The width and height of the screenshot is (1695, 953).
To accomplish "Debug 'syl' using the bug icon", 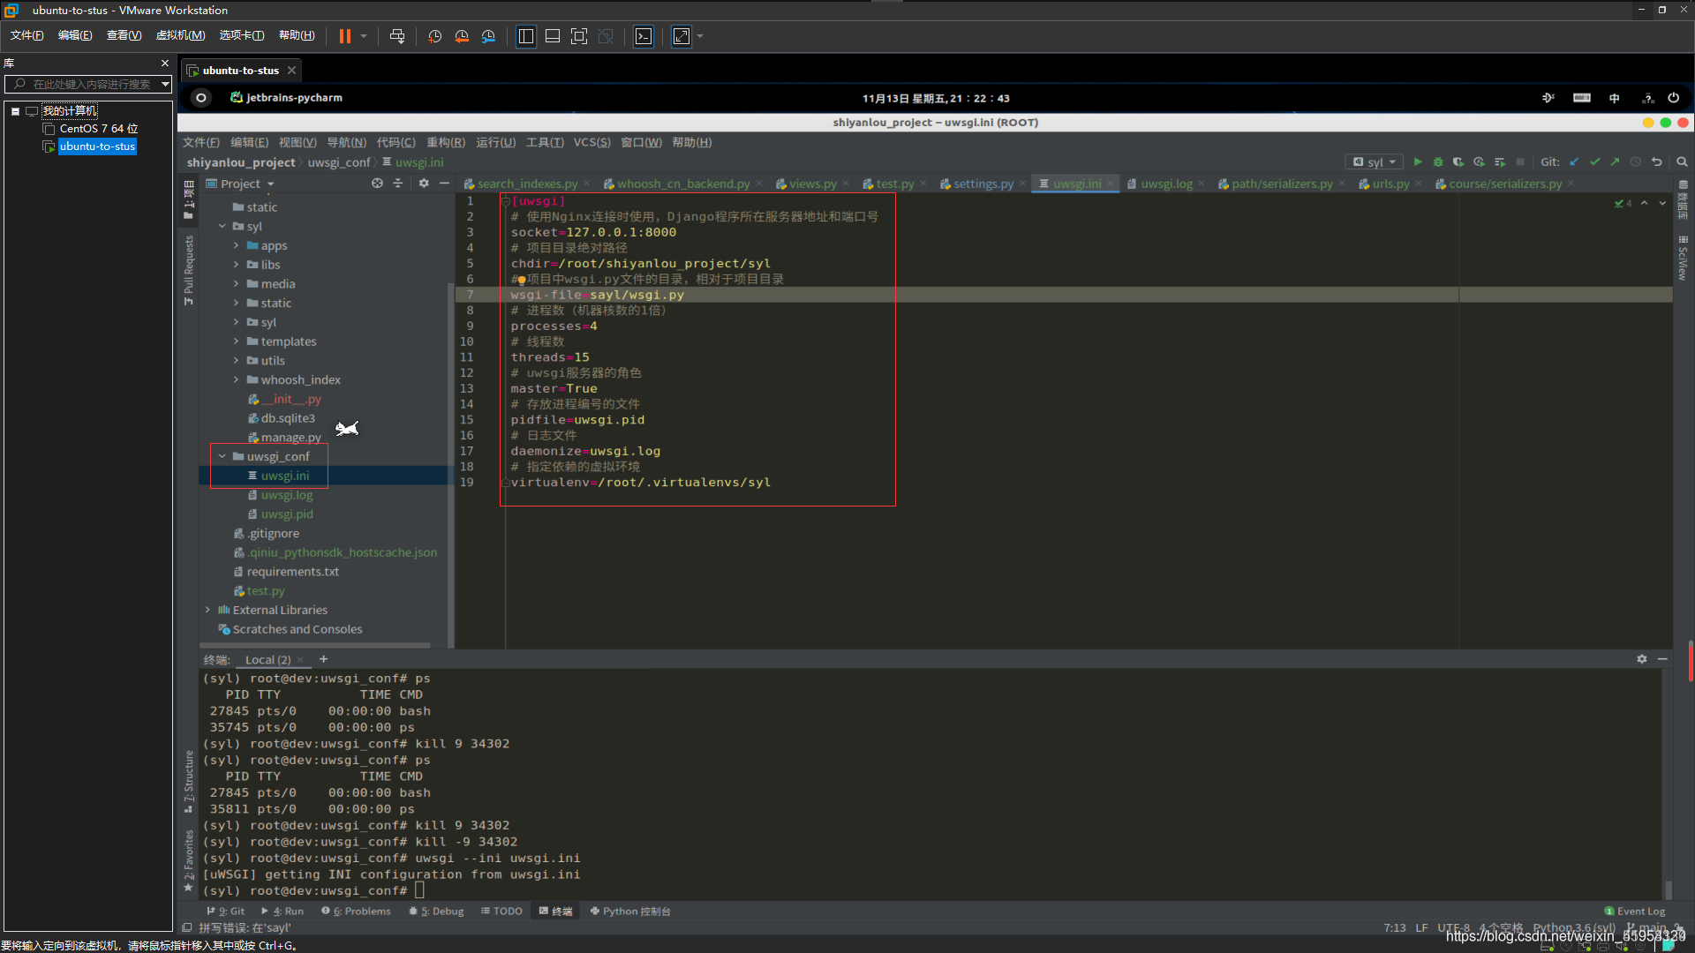I will tap(1438, 161).
